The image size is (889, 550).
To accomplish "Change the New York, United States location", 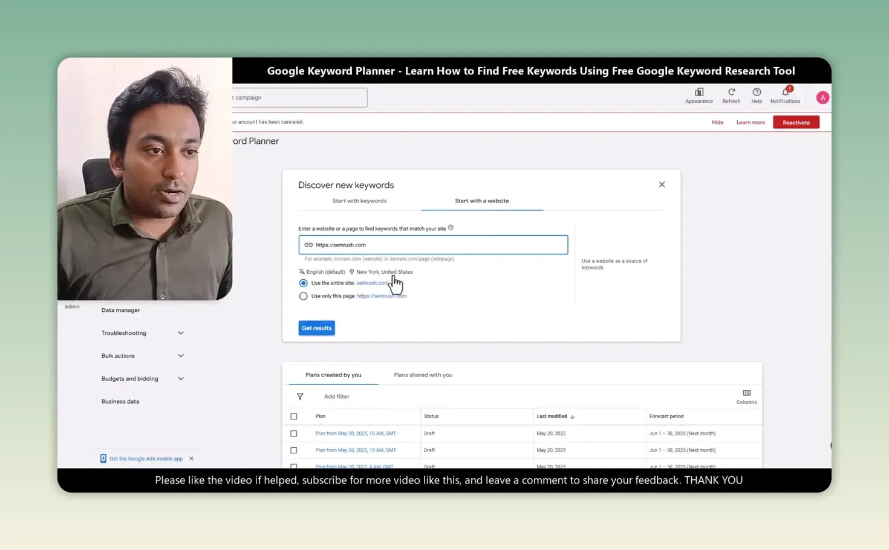I will pyautogui.click(x=381, y=272).
